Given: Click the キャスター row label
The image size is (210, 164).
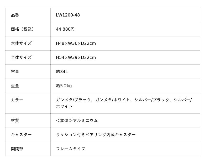Looking at the screenshot, I should 21,135.
